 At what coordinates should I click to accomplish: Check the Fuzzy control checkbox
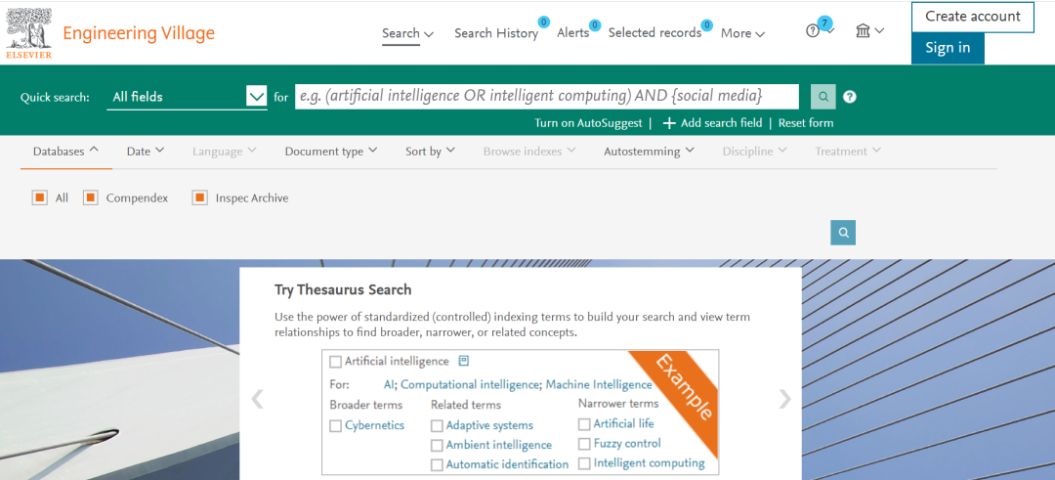(x=584, y=444)
